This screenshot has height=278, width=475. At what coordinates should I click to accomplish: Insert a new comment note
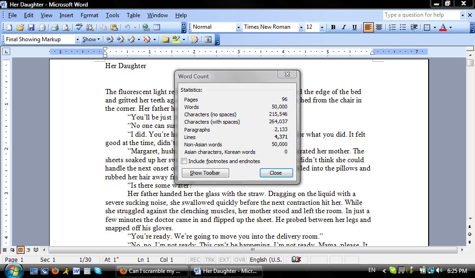(166, 39)
